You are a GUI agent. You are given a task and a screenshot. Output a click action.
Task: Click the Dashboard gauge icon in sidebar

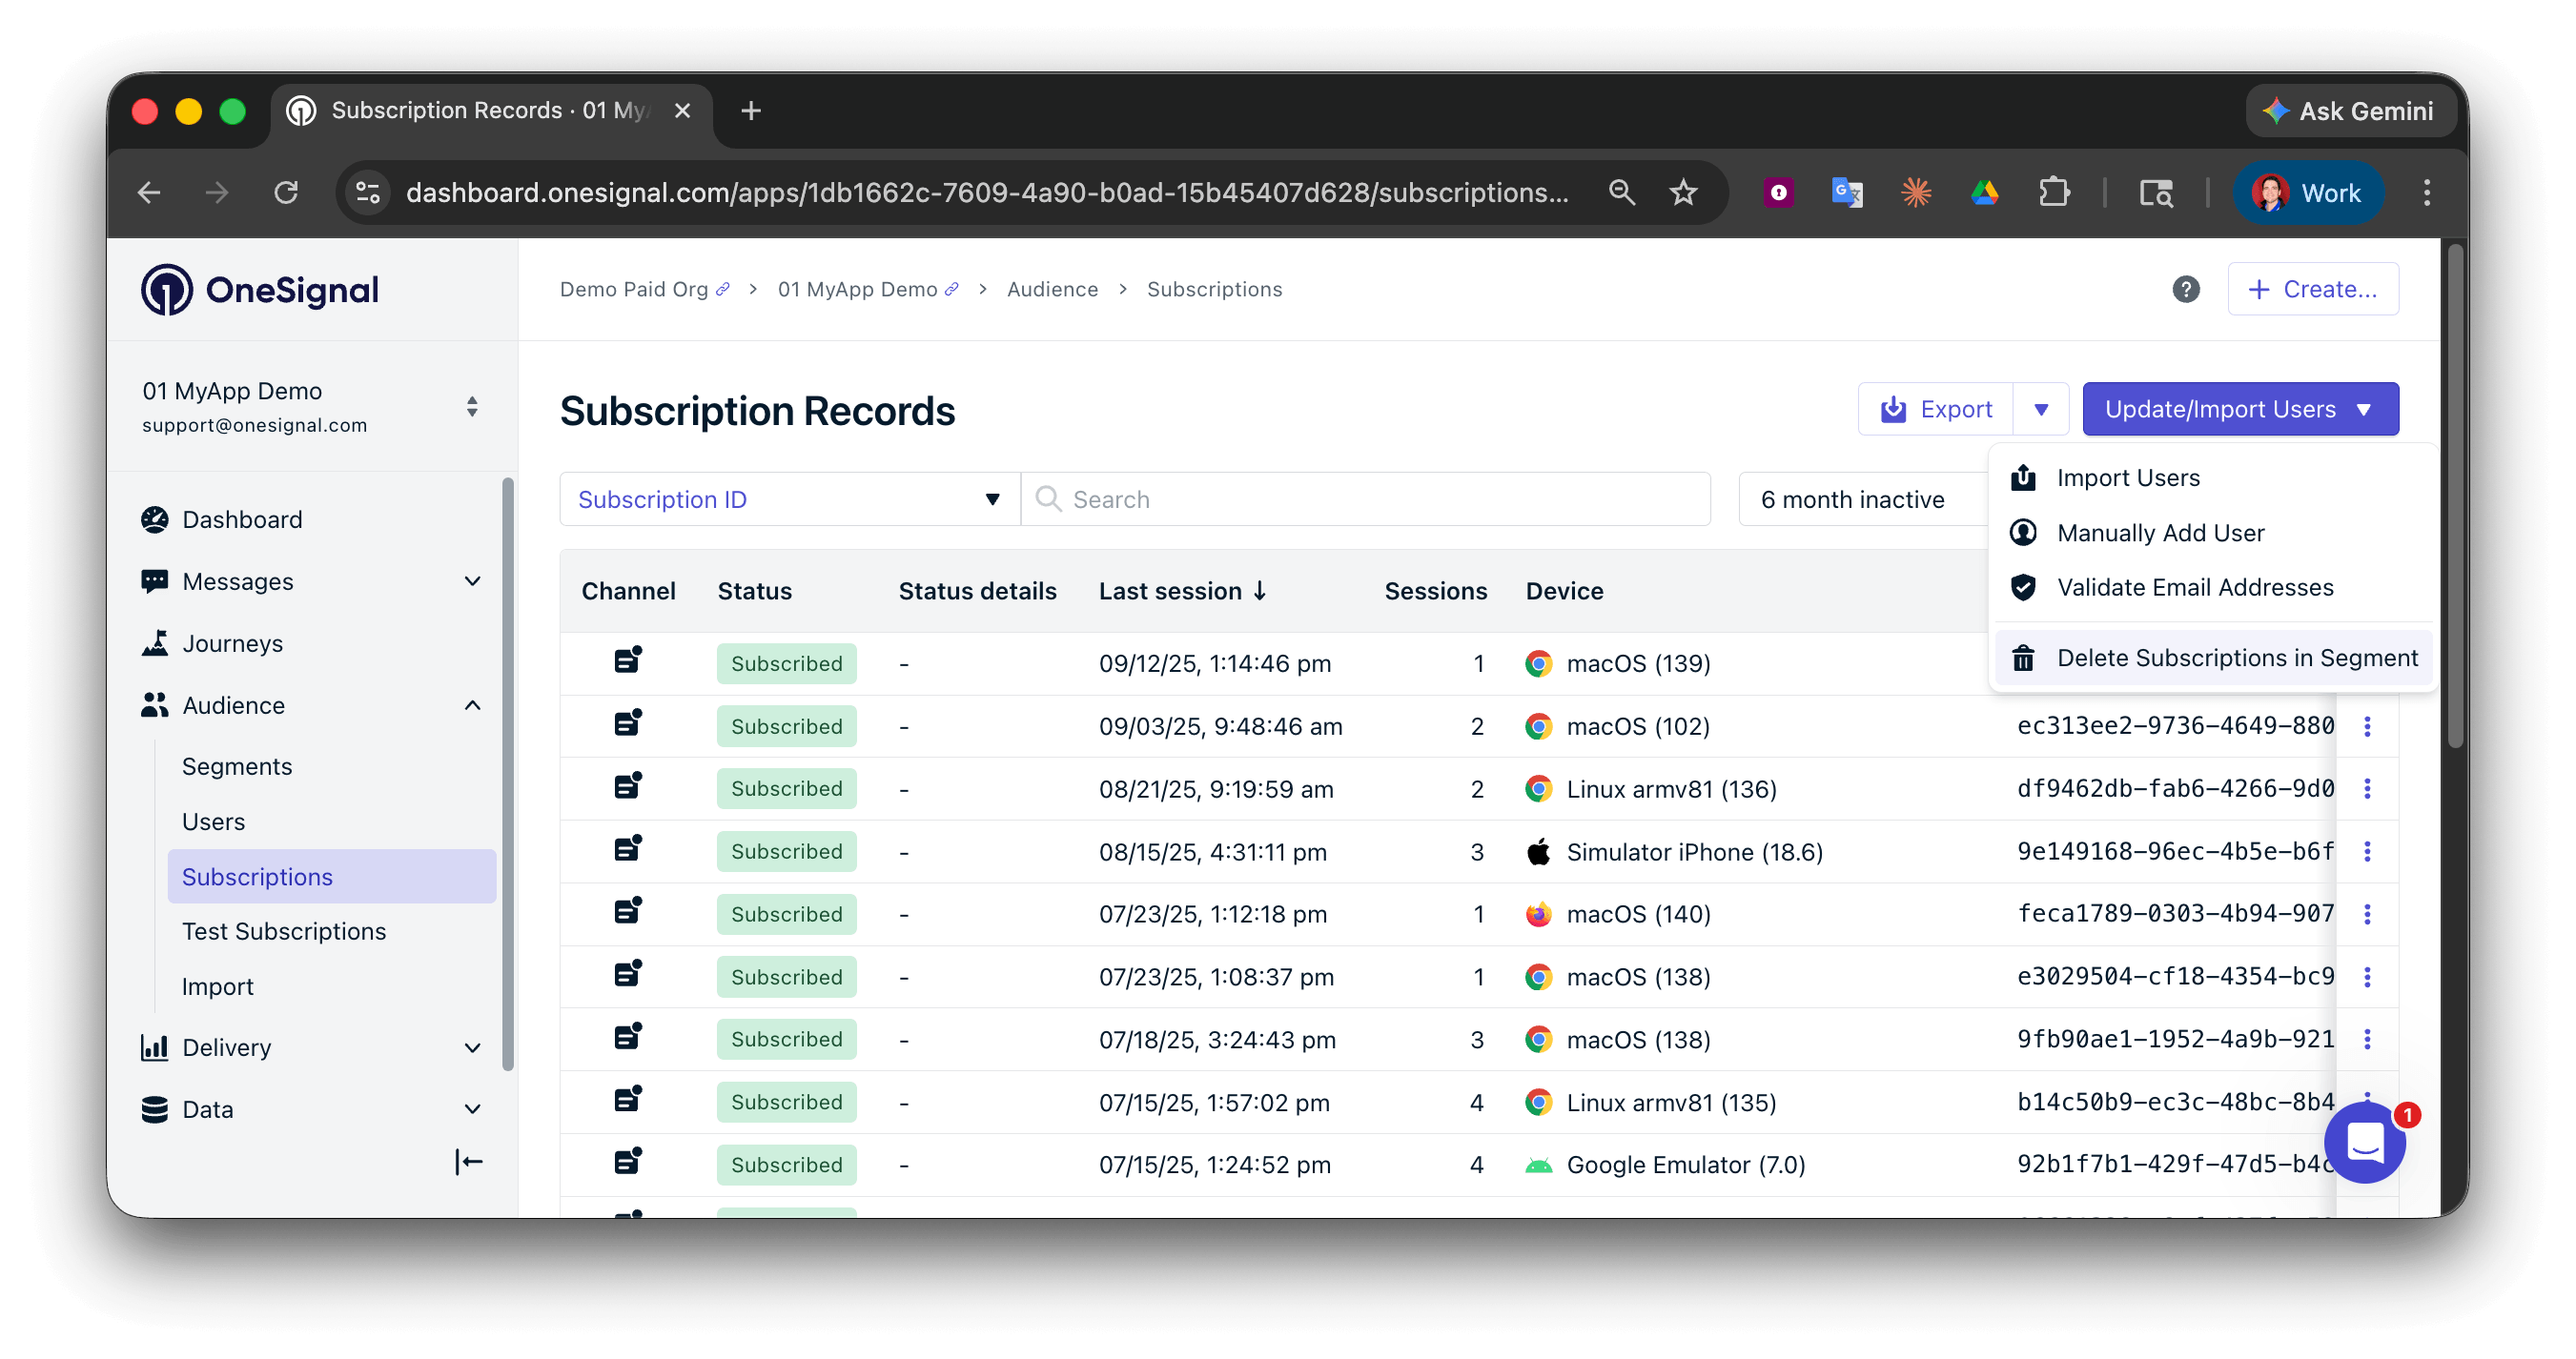coord(154,519)
